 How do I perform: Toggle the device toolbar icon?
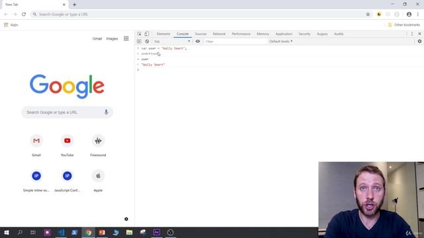[x=146, y=34]
